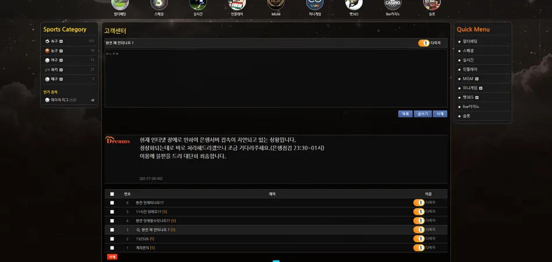Tick the select-all checkbox in table header
This screenshot has height=262, width=552.
(x=112, y=194)
